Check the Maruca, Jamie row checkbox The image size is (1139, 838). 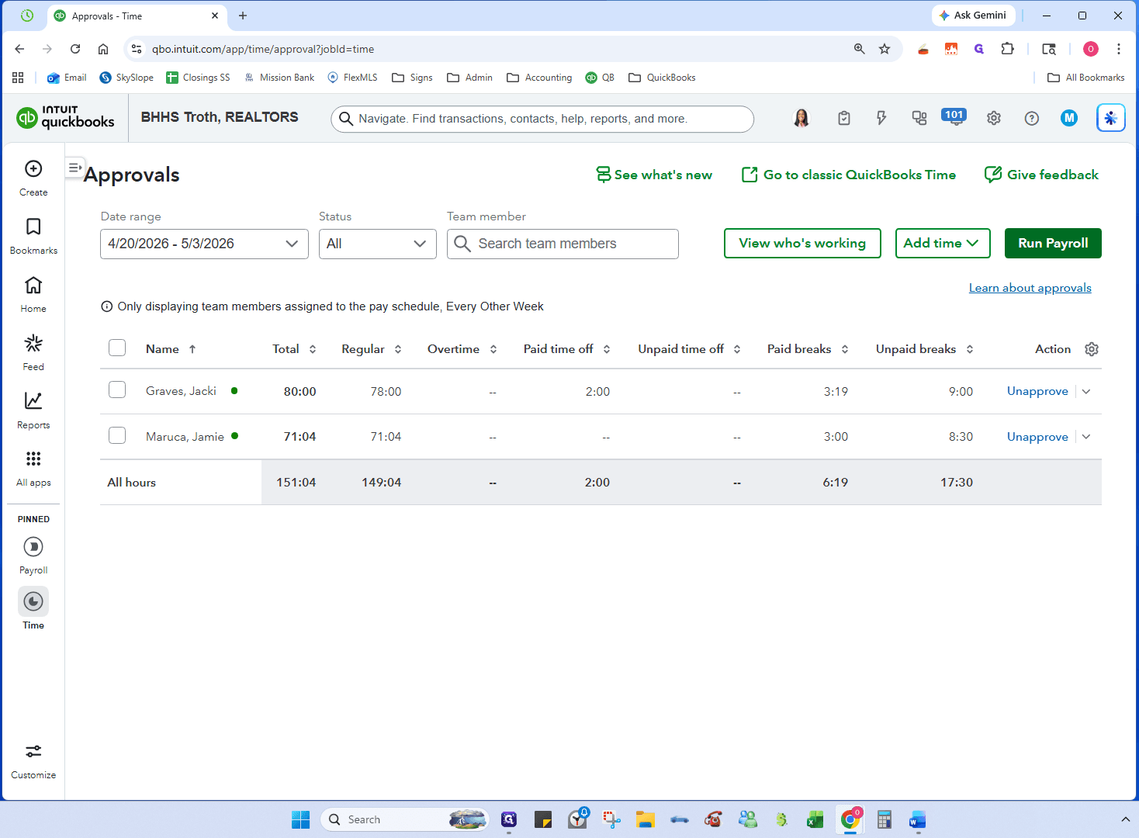click(117, 435)
